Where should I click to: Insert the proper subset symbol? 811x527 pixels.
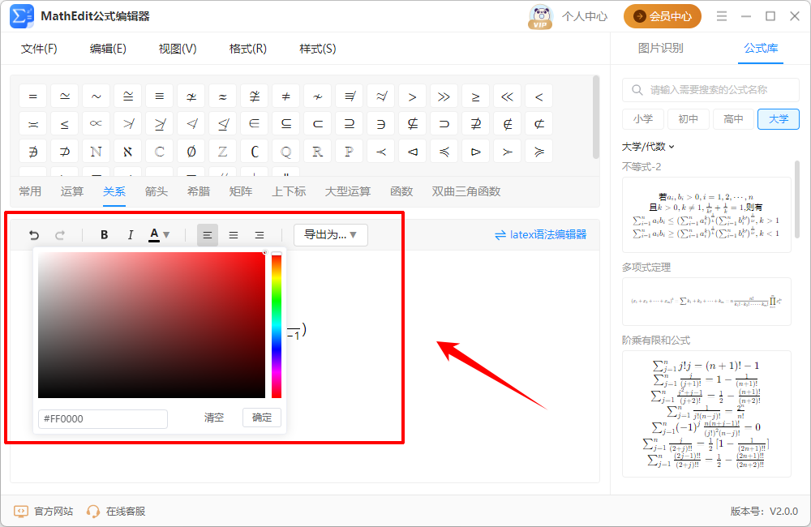click(318, 124)
